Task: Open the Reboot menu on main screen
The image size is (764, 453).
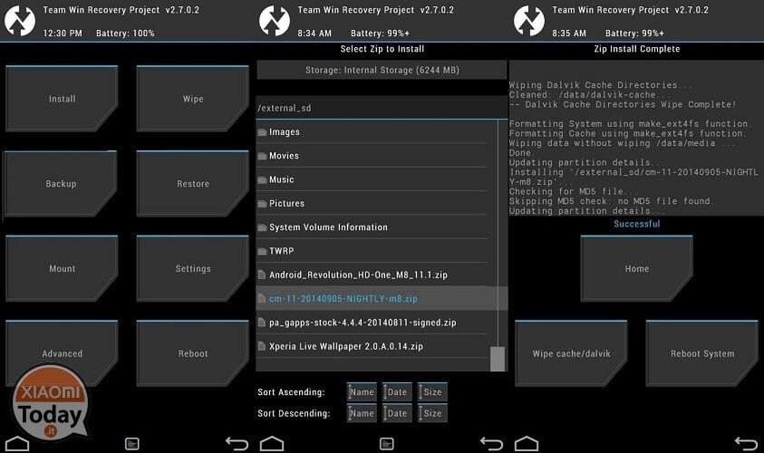Action: (193, 353)
